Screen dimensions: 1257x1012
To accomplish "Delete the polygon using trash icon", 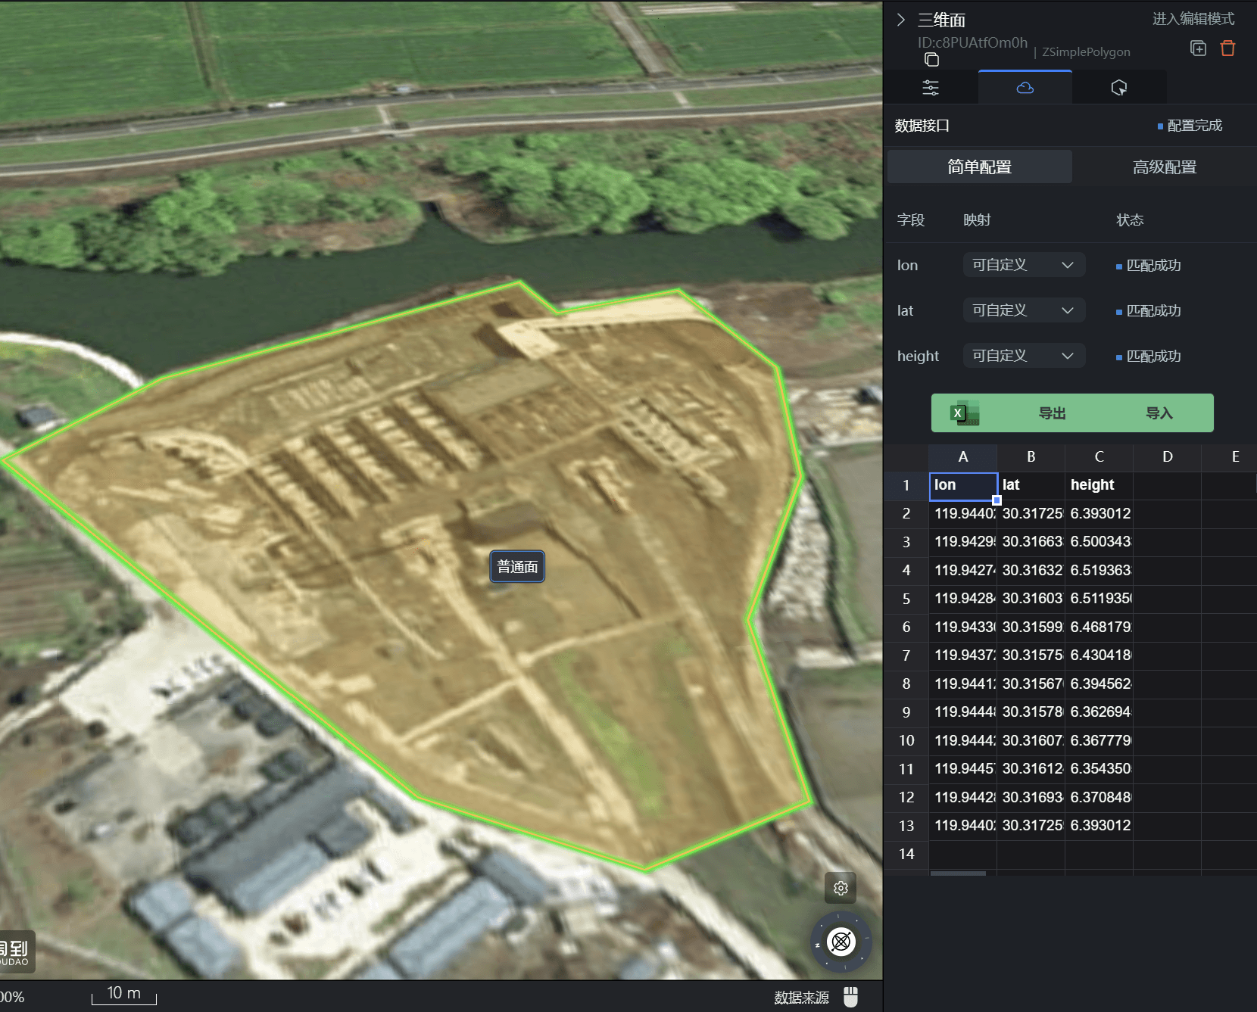I will click(1227, 48).
